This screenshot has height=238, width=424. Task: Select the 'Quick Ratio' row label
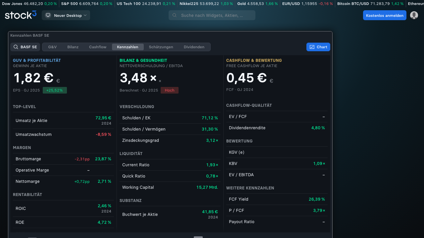click(x=134, y=176)
